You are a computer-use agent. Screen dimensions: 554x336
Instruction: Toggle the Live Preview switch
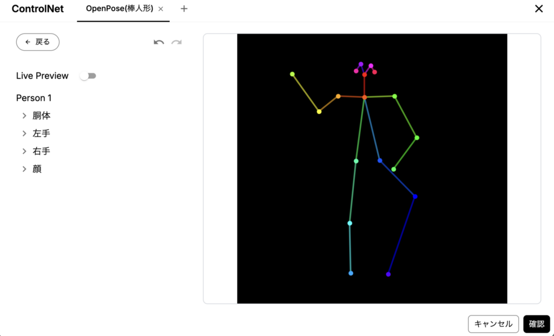(x=88, y=76)
